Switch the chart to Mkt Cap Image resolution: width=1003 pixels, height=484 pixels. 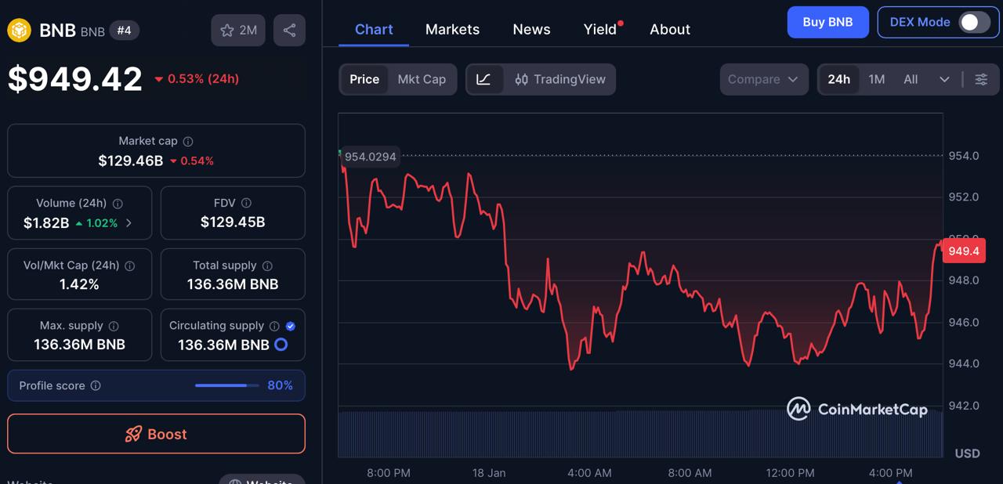pyautogui.click(x=422, y=79)
